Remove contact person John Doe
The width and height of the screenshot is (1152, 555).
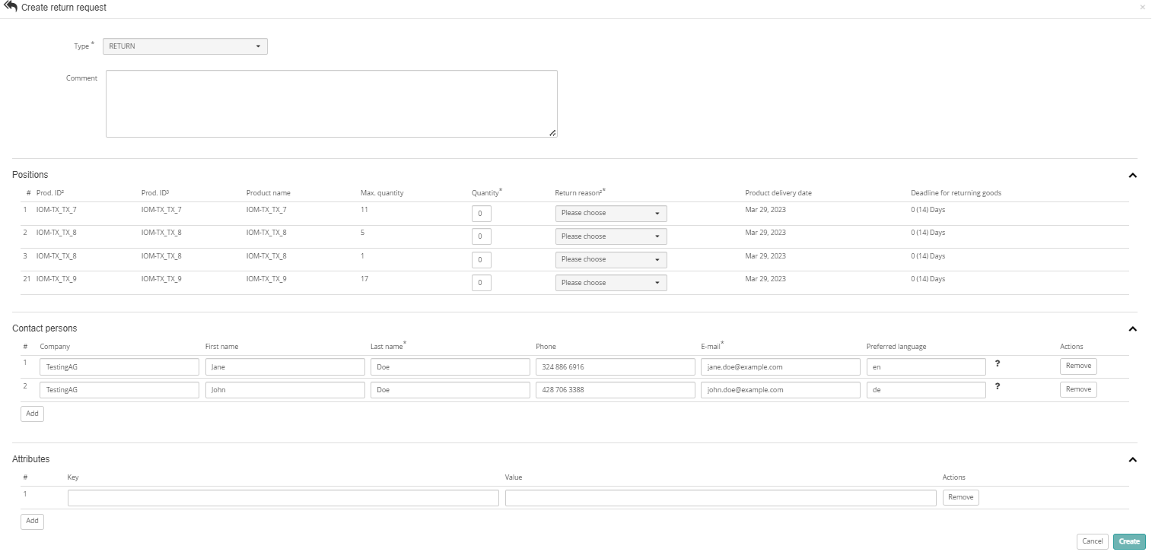[x=1078, y=389]
